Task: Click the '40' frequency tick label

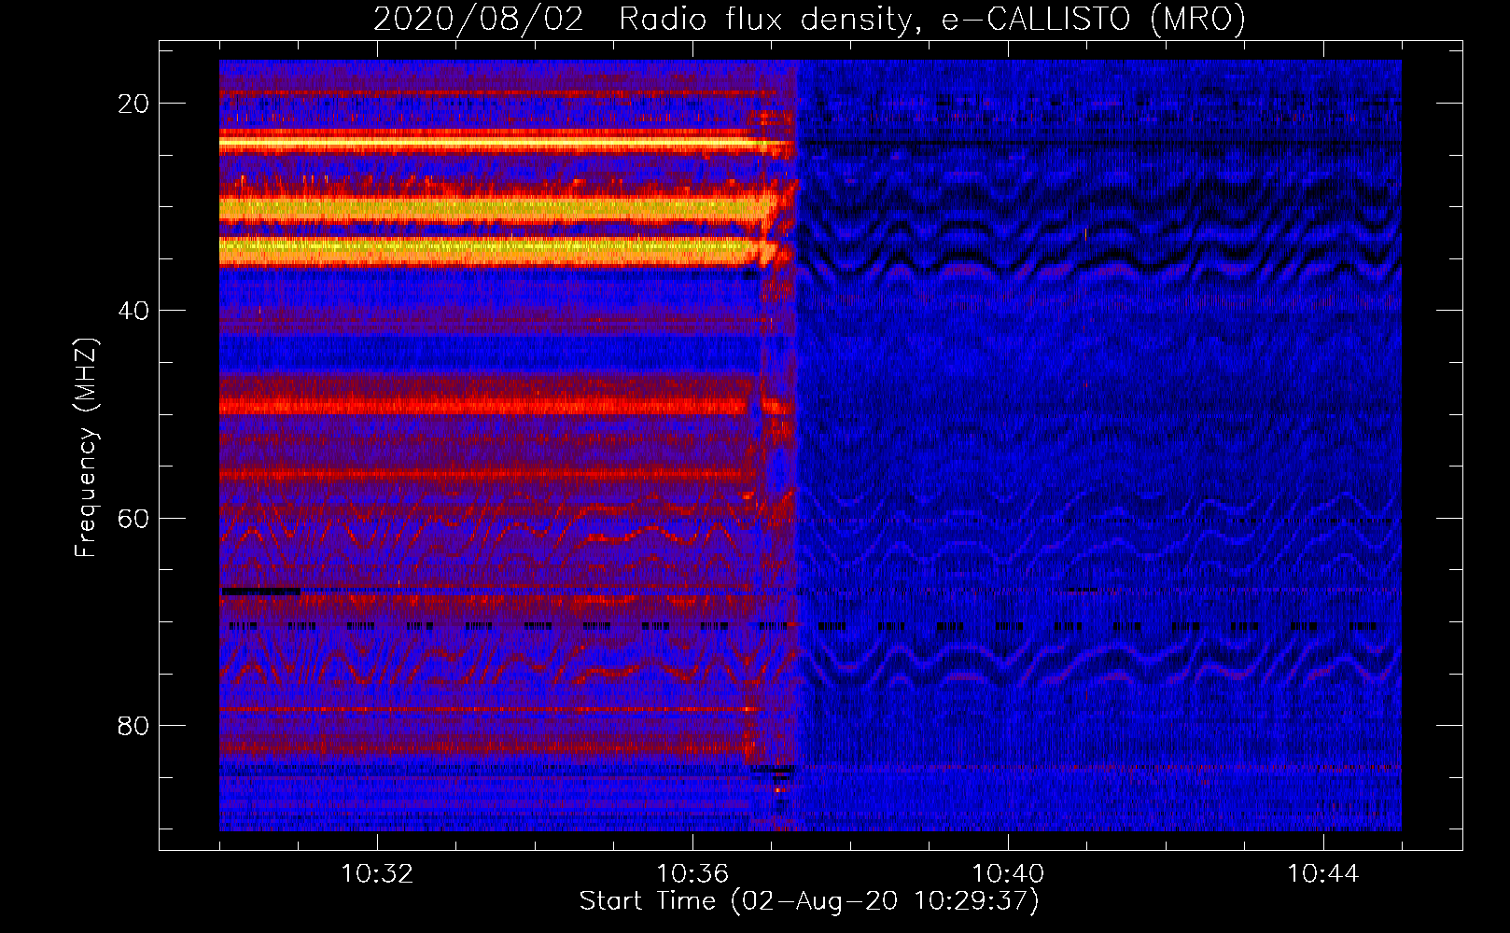Action: (134, 311)
